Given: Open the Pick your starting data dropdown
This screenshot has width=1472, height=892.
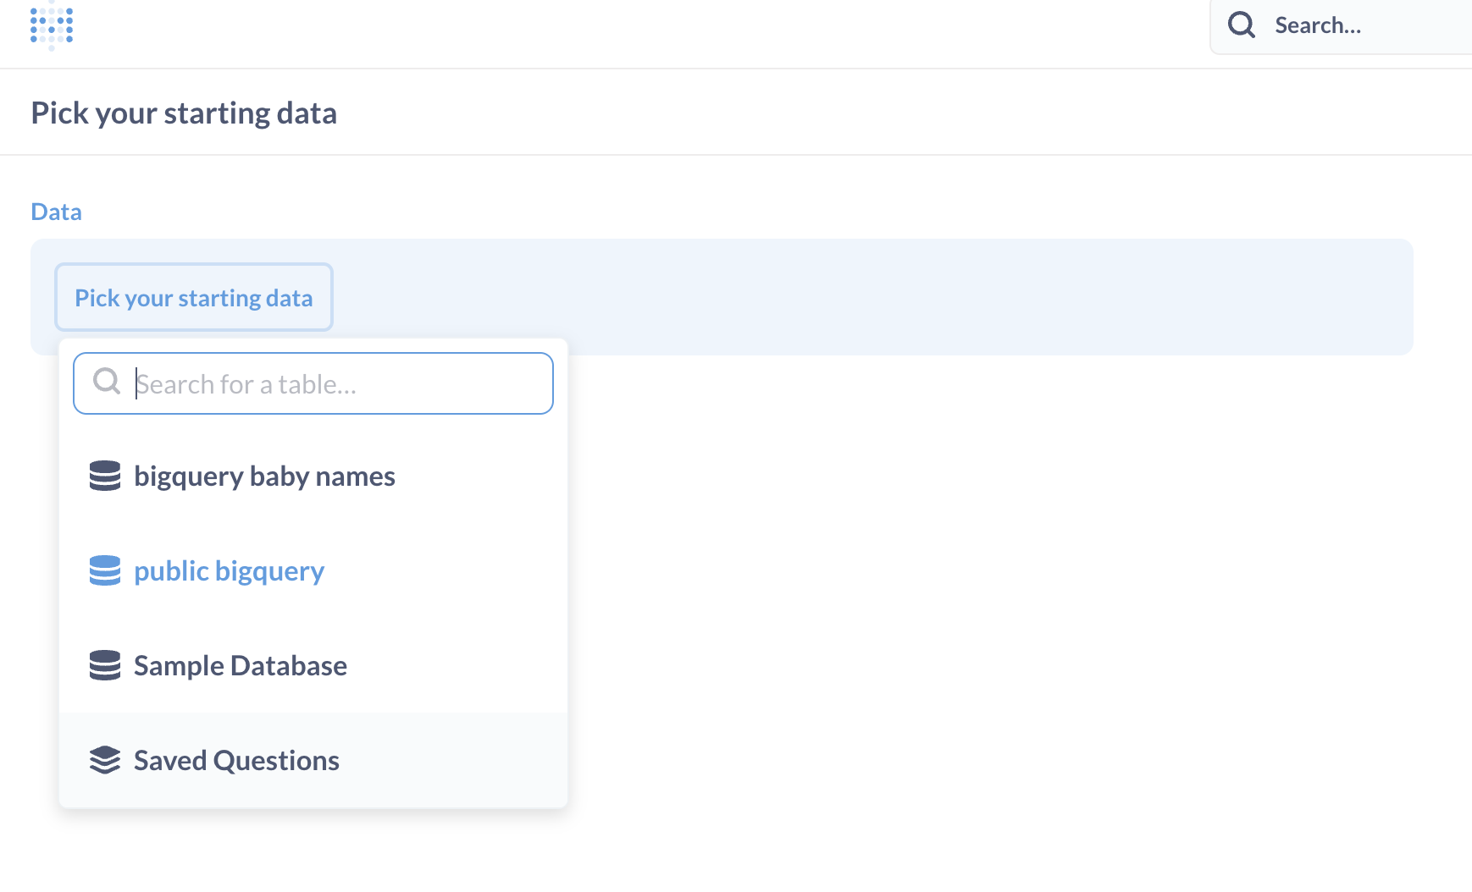Looking at the screenshot, I should pyautogui.click(x=193, y=297).
